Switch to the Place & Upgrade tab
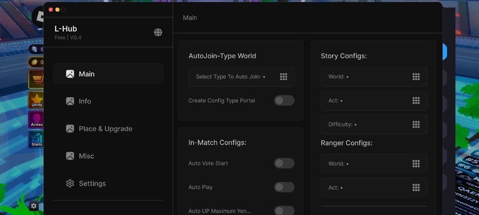Viewport: 479px width, 215px height. point(105,129)
